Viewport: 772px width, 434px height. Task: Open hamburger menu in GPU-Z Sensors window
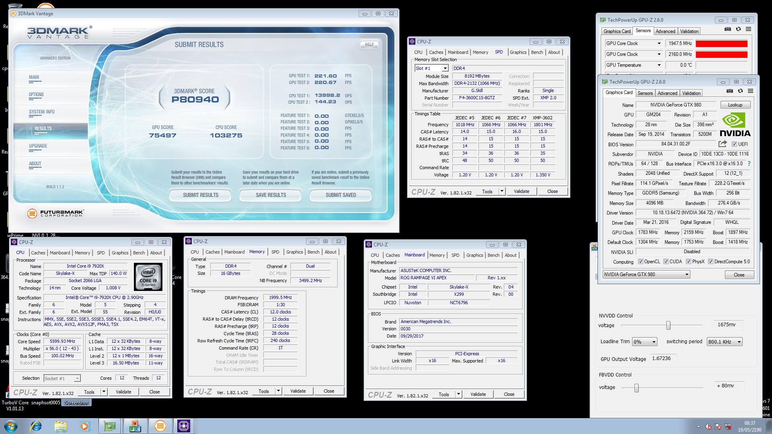pos(748,29)
